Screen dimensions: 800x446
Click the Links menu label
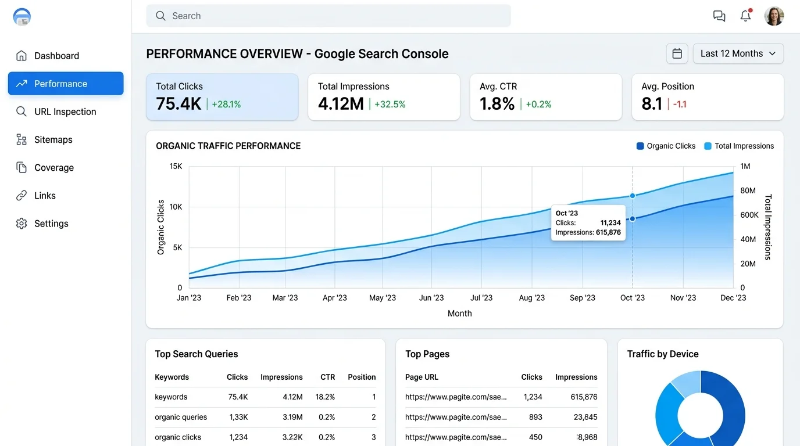point(45,196)
